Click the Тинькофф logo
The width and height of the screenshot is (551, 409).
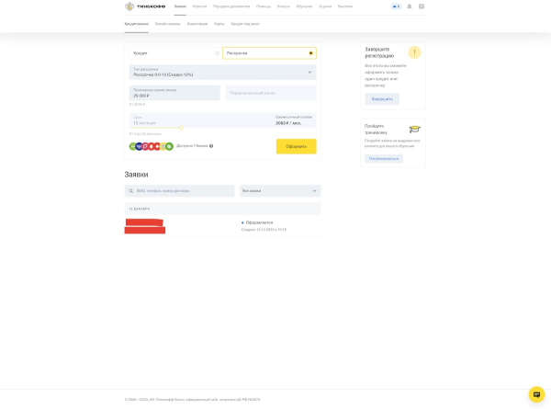point(144,6)
